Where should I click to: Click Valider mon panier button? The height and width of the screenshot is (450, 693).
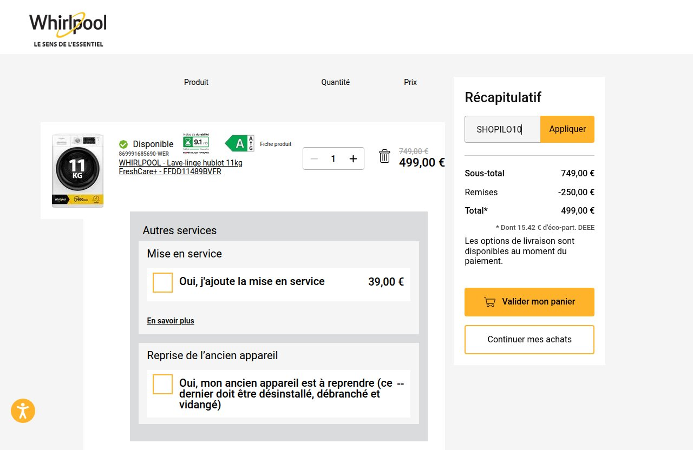click(x=529, y=302)
